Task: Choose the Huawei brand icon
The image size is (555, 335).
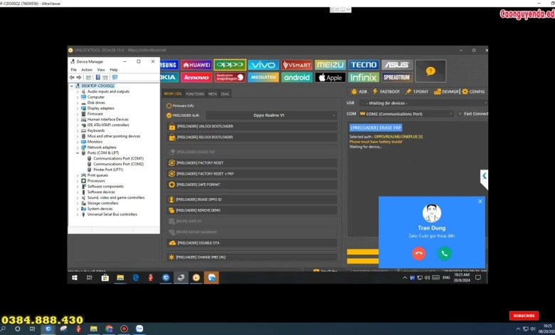Action: point(196,65)
